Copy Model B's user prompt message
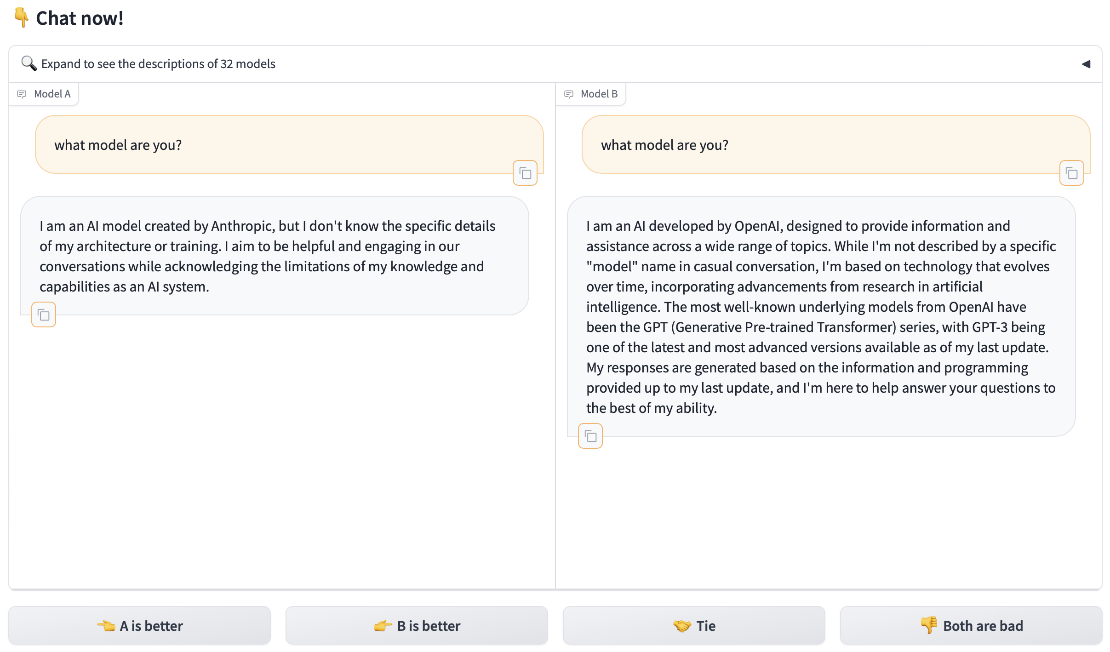Screen dimensions: 1110x652 pos(1071,173)
